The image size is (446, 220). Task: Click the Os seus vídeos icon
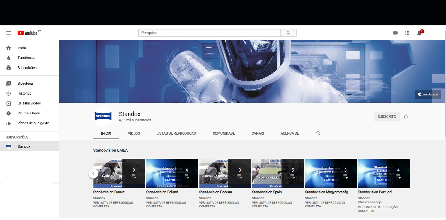tap(9, 103)
